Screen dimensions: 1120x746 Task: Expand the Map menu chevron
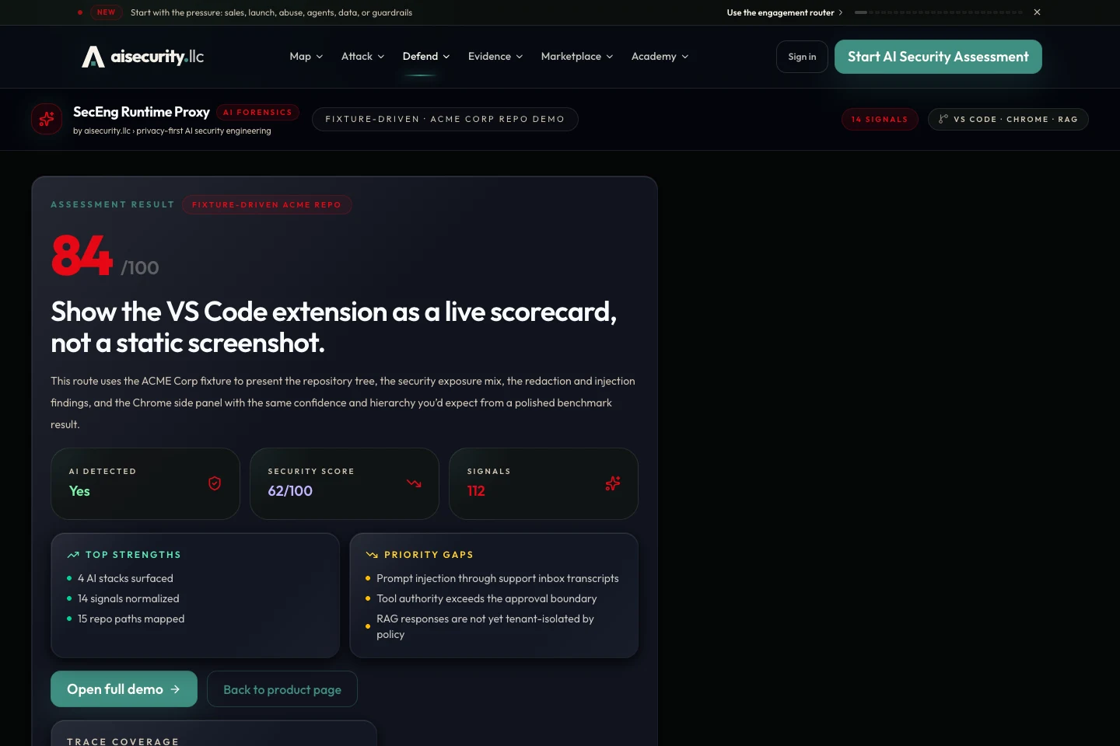tap(320, 57)
